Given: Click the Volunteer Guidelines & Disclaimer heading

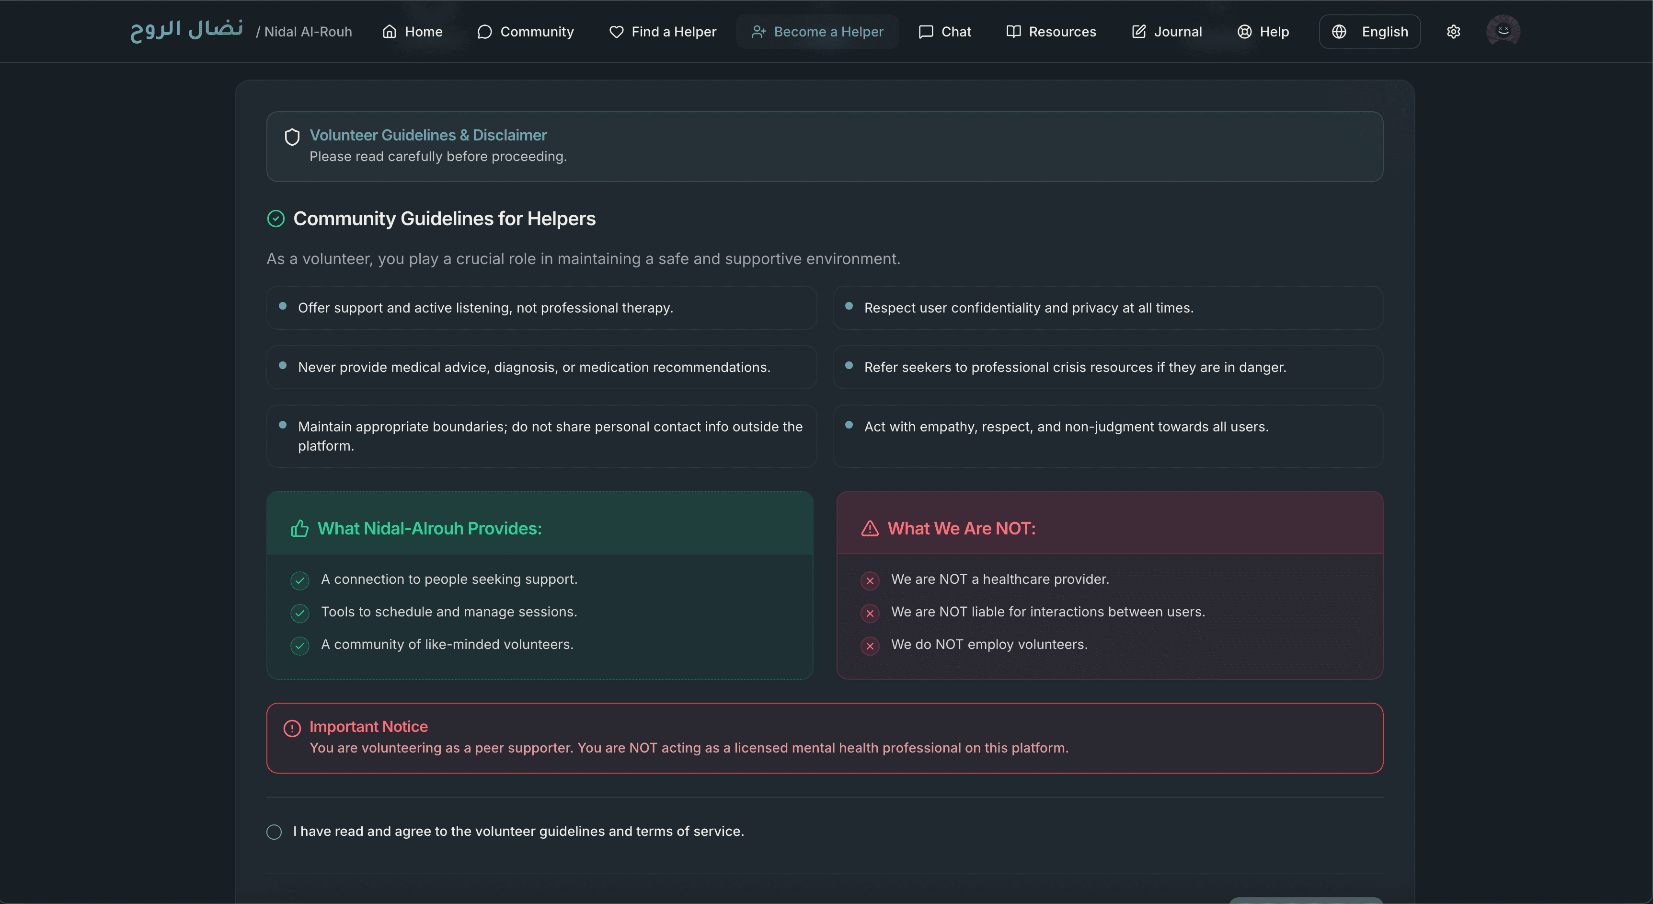Looking at the screenshot, I should pos(428,135).
